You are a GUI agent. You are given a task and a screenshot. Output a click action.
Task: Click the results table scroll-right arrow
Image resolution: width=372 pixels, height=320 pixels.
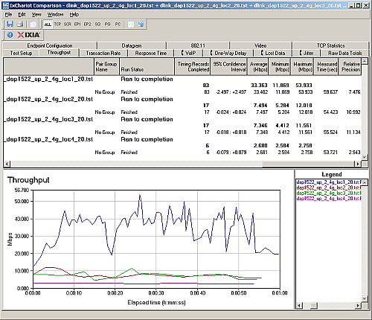click(x=358, y=164)
